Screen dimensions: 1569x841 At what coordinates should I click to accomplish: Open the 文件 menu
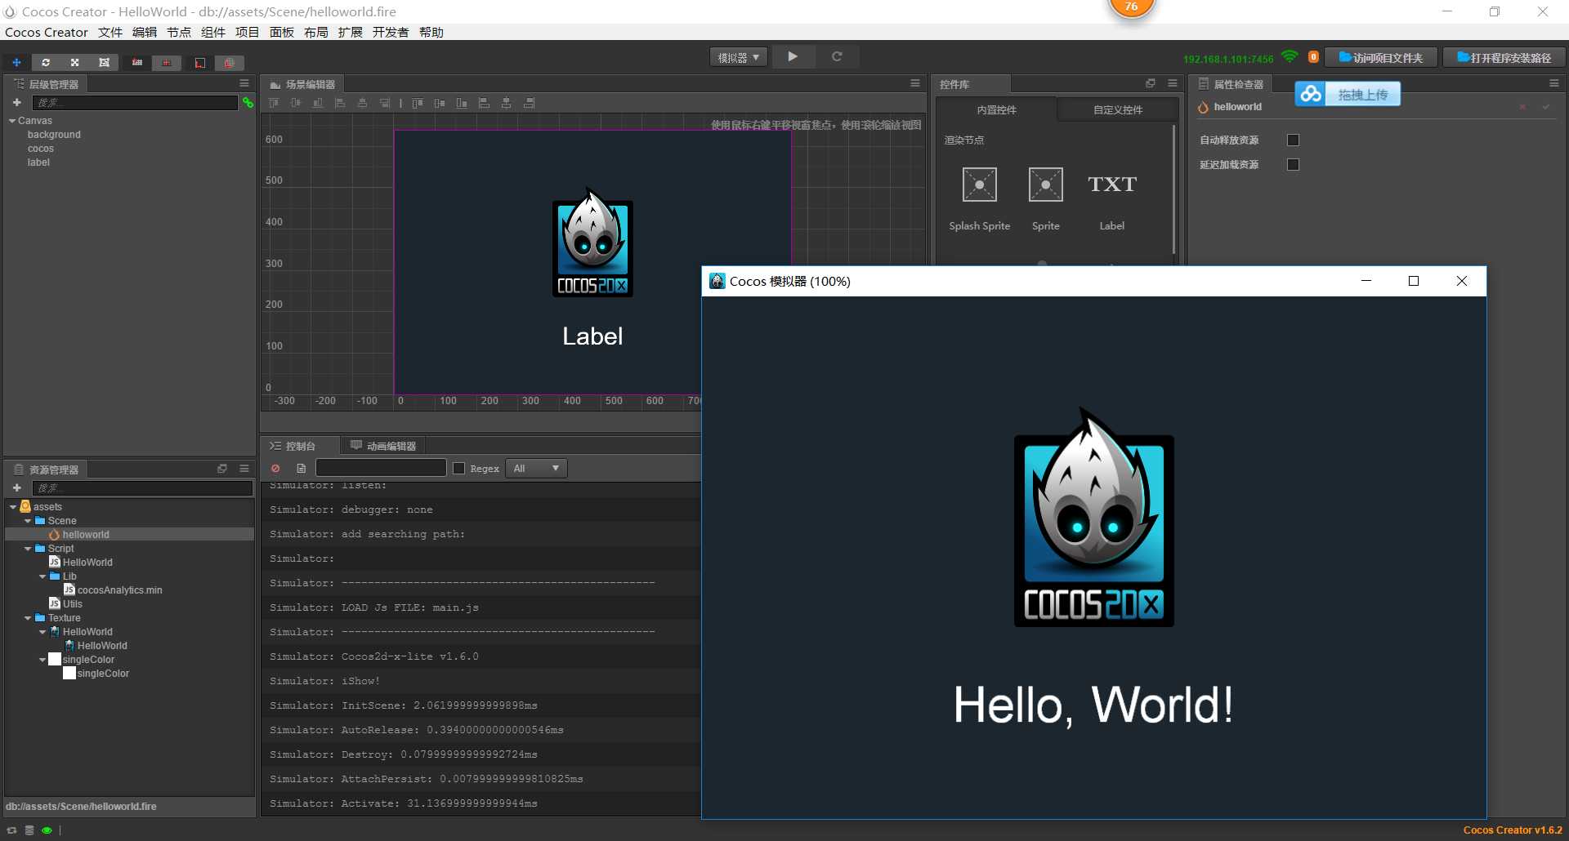coord(110,33)
